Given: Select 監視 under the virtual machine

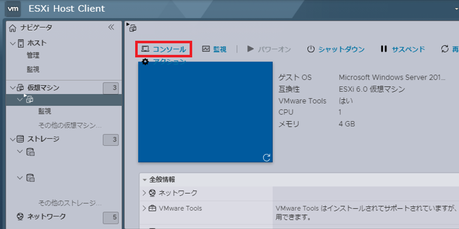Looking at the screenshot, I should [45, 111].
